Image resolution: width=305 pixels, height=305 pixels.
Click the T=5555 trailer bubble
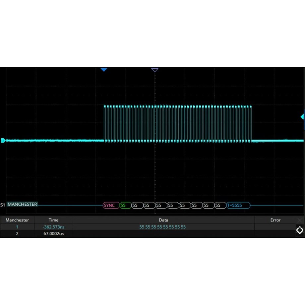click(x=238, y=205)
